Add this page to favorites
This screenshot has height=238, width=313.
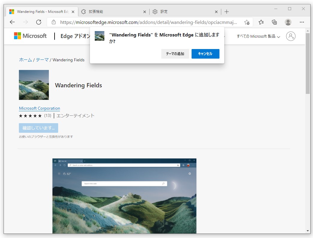tap(247, 22)
